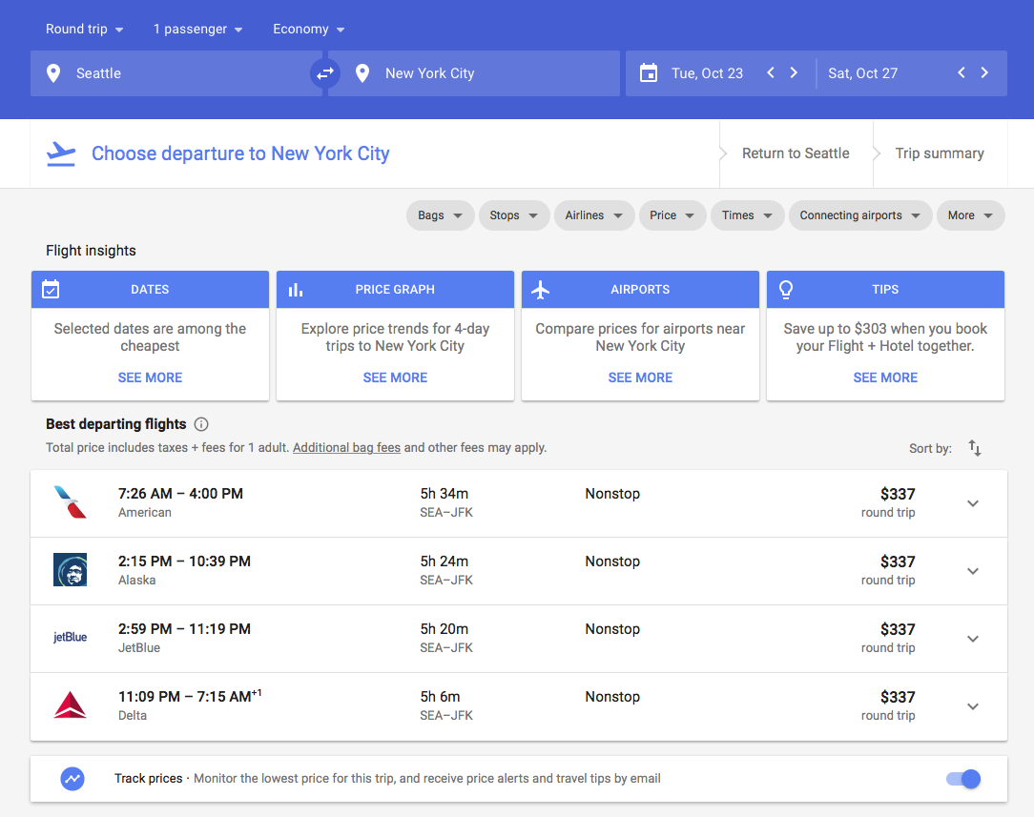Click the Price Graph bar chart icon

click(x=296, y=289)
